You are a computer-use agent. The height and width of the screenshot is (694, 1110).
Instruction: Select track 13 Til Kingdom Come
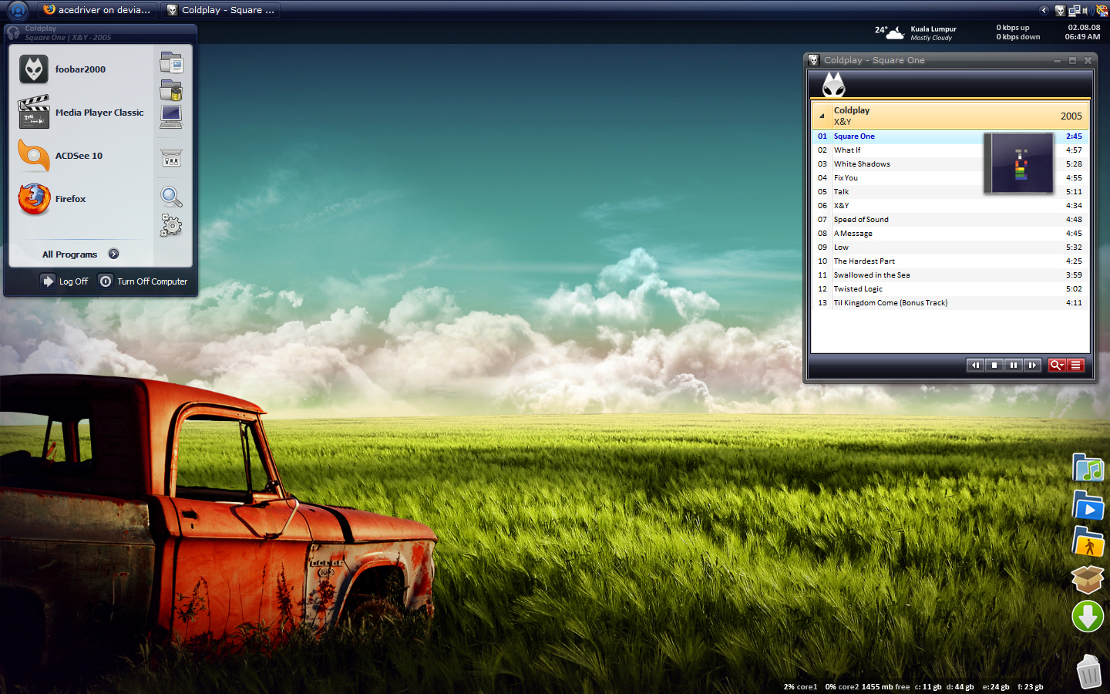pos(950,303)
